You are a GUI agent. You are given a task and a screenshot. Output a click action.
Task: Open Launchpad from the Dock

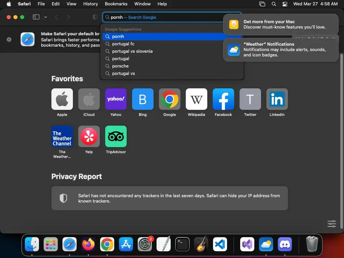point(51,244)
